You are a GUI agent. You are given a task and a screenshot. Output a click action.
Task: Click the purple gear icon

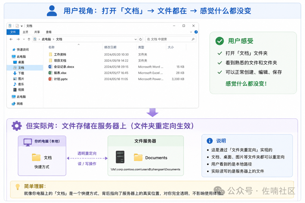(x=17, y=126)
